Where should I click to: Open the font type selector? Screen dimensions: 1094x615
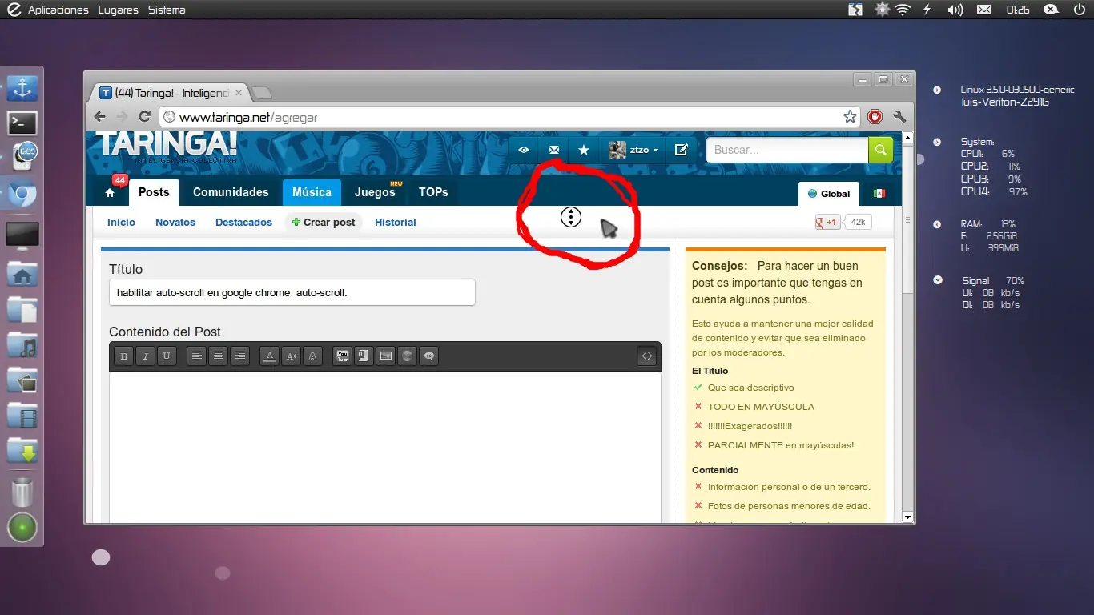[x=313, y=356]
